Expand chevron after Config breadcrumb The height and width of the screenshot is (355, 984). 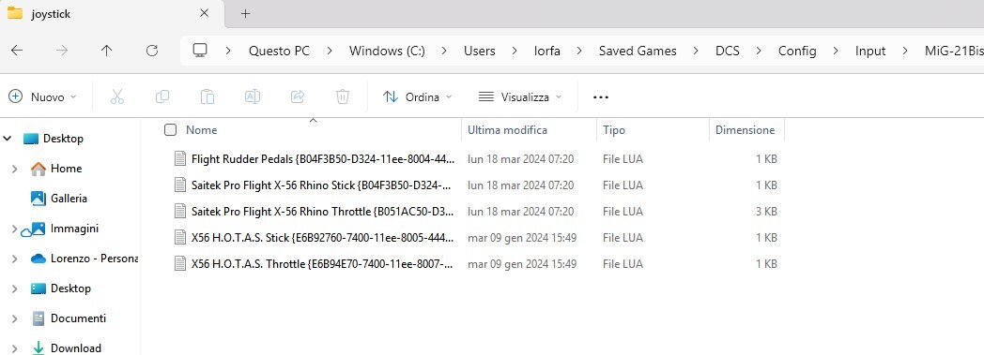coord(836,52)
